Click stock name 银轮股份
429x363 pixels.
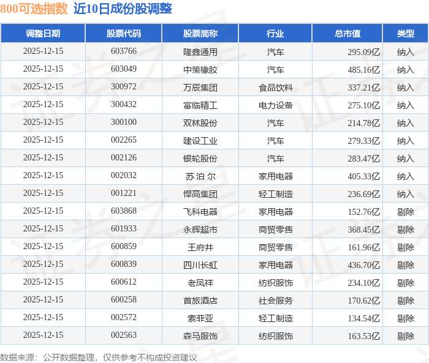200,159
